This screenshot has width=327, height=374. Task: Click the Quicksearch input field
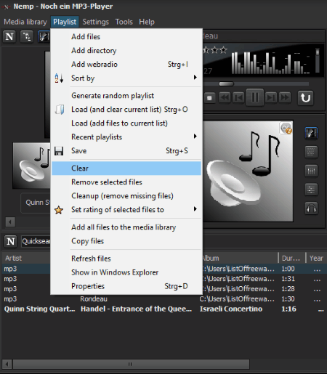[36, 241]
